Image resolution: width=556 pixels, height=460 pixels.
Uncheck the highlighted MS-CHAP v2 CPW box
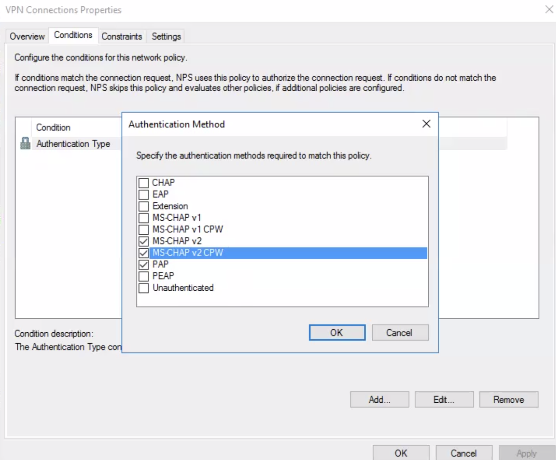click(x=144, y=253)
